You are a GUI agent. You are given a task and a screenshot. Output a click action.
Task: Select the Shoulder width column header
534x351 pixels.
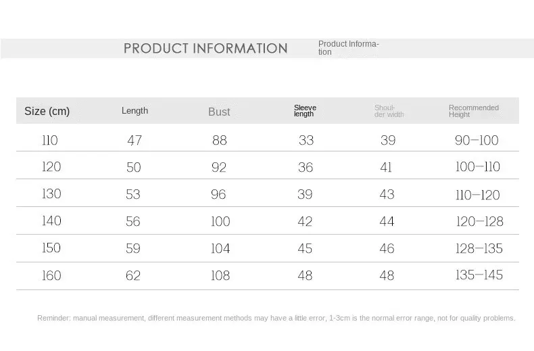tap(389, 111)
